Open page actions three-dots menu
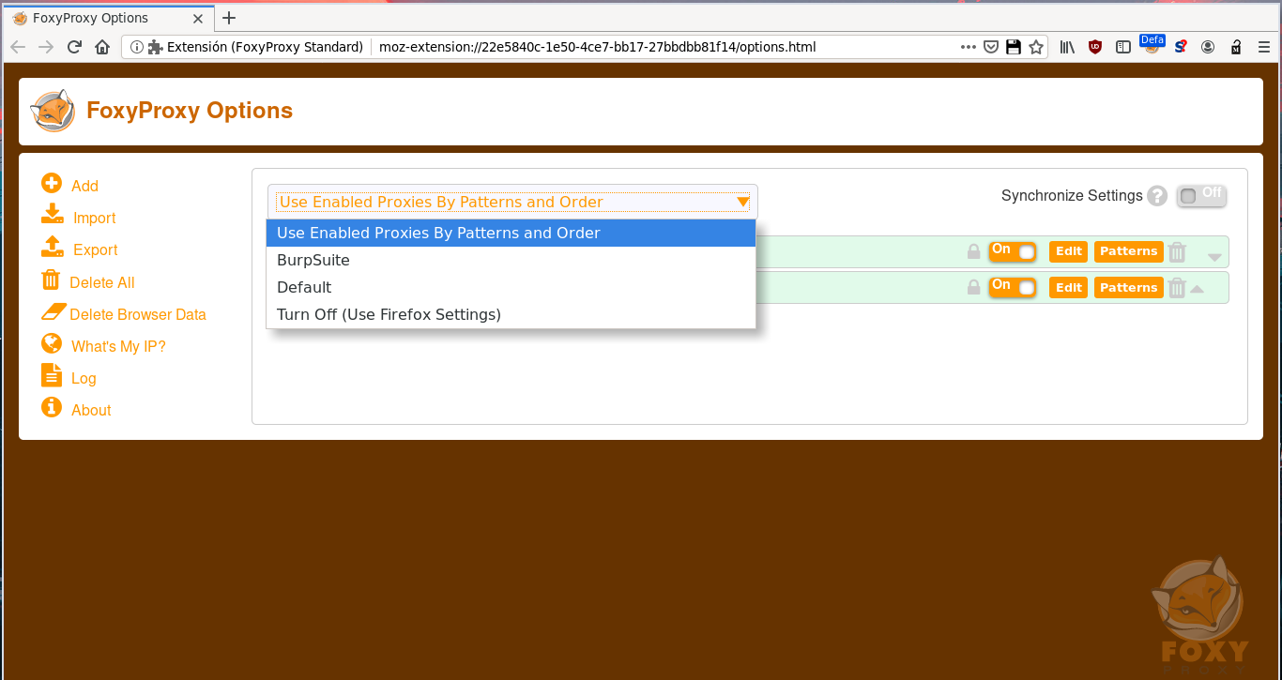The height and width of the screenshot is (680, 1282). (x=969, y=47)
